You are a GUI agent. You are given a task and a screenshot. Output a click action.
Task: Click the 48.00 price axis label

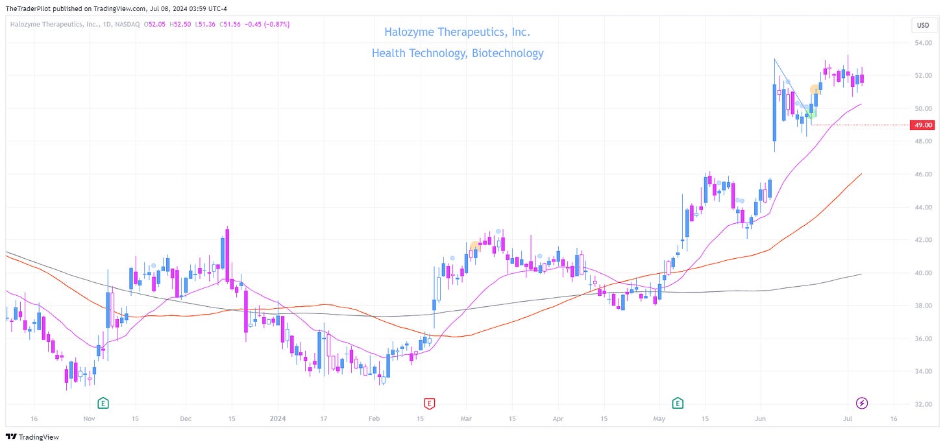[924, 141]
